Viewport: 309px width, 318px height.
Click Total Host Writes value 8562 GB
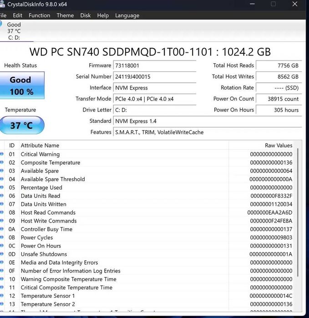tap(279, 77)
